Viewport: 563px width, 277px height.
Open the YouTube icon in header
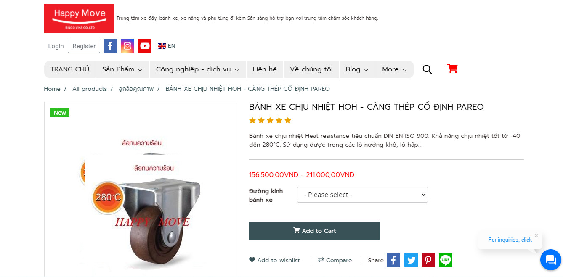[x=145, y=46]
